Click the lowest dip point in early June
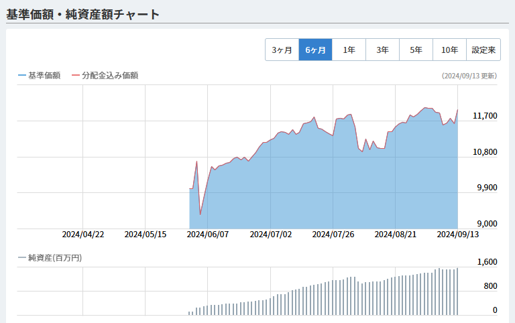Screen dimensions: 515x323 tap(201, 215)
